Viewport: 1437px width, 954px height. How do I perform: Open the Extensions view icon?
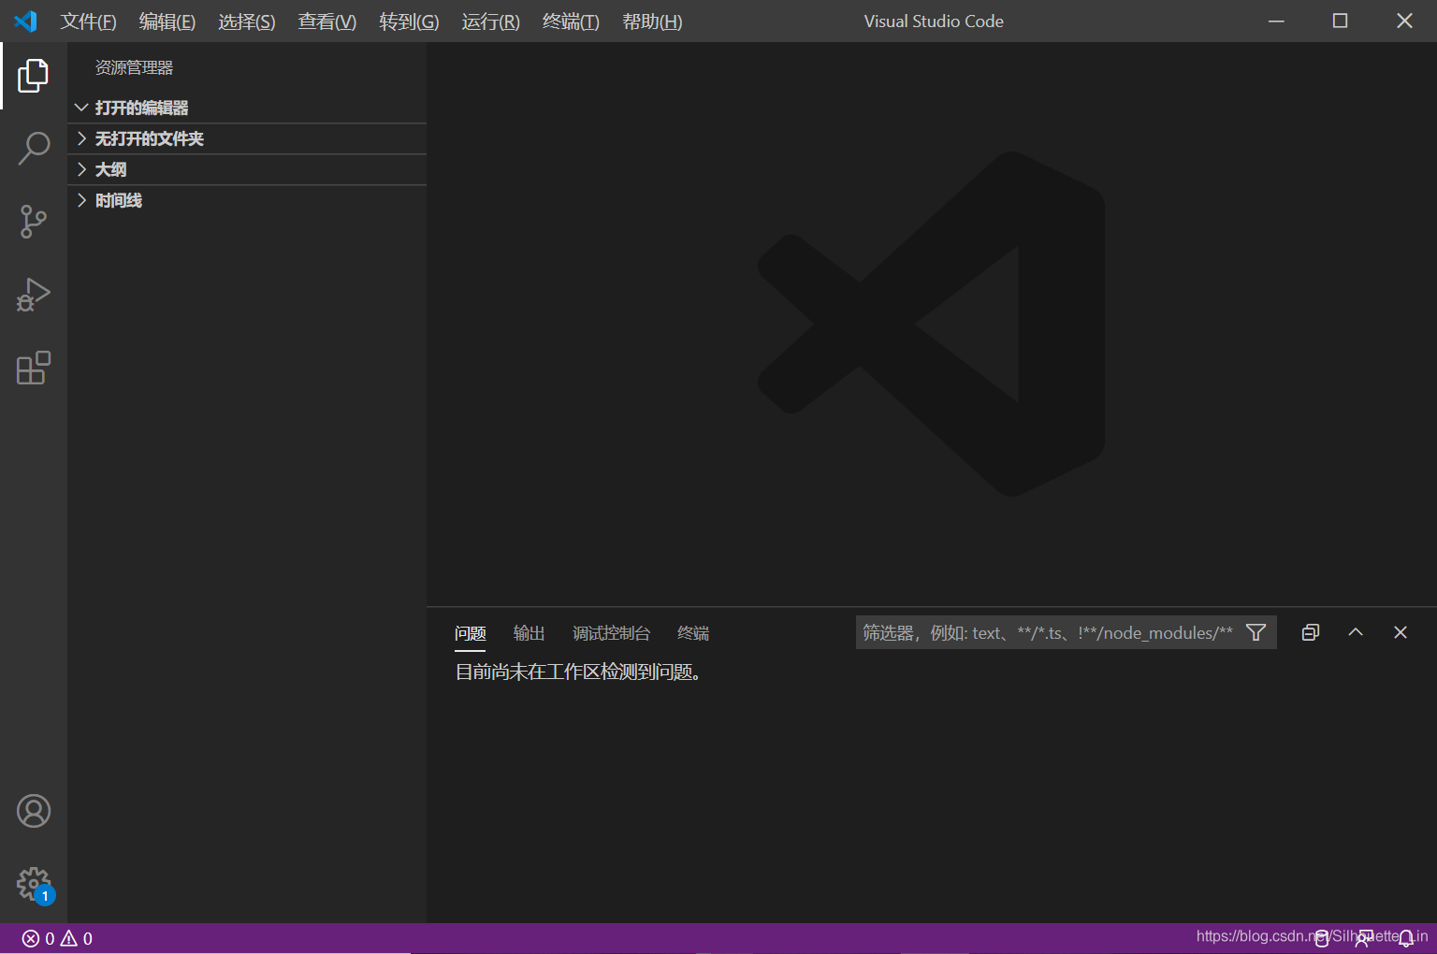coord(34,368)
